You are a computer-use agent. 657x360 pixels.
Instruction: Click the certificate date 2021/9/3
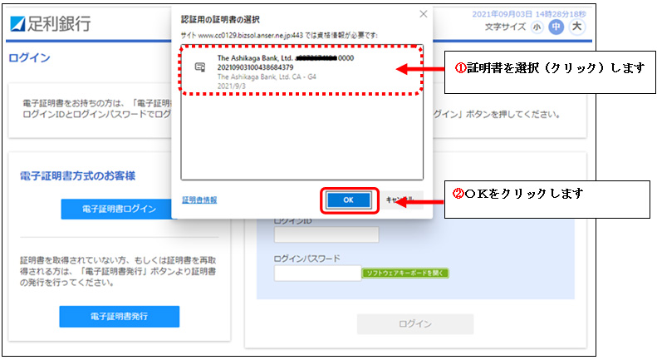tap(231, 86)
